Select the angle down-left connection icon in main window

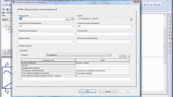pos(170,18)
